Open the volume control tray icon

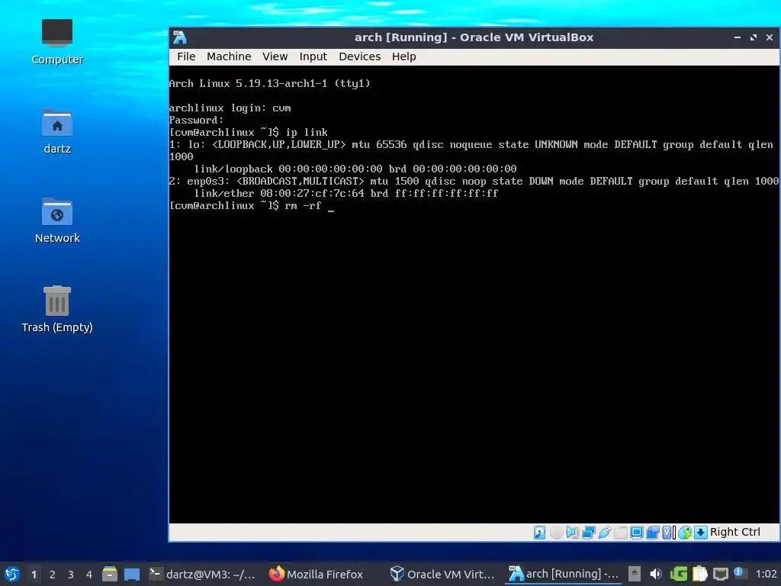[x=656, y=574]
